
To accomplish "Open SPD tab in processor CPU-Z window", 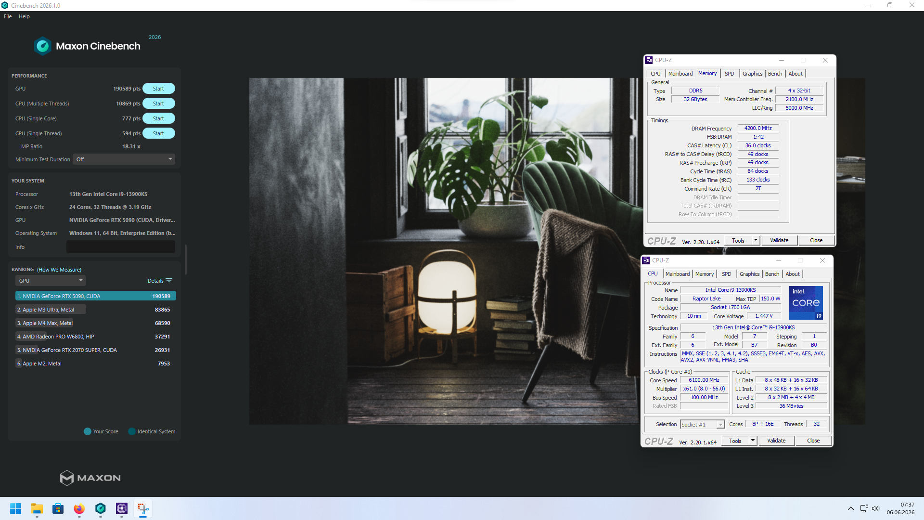I will pyautogui.click(x=727, y=274).
